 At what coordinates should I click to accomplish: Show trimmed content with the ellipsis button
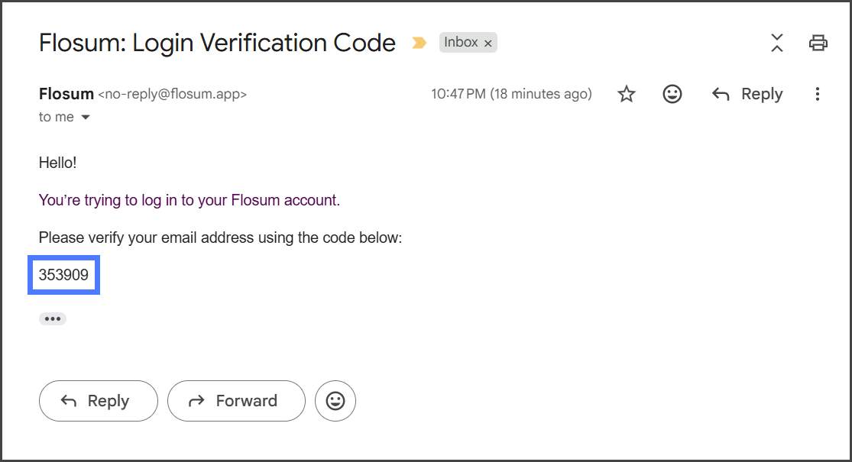53,318
